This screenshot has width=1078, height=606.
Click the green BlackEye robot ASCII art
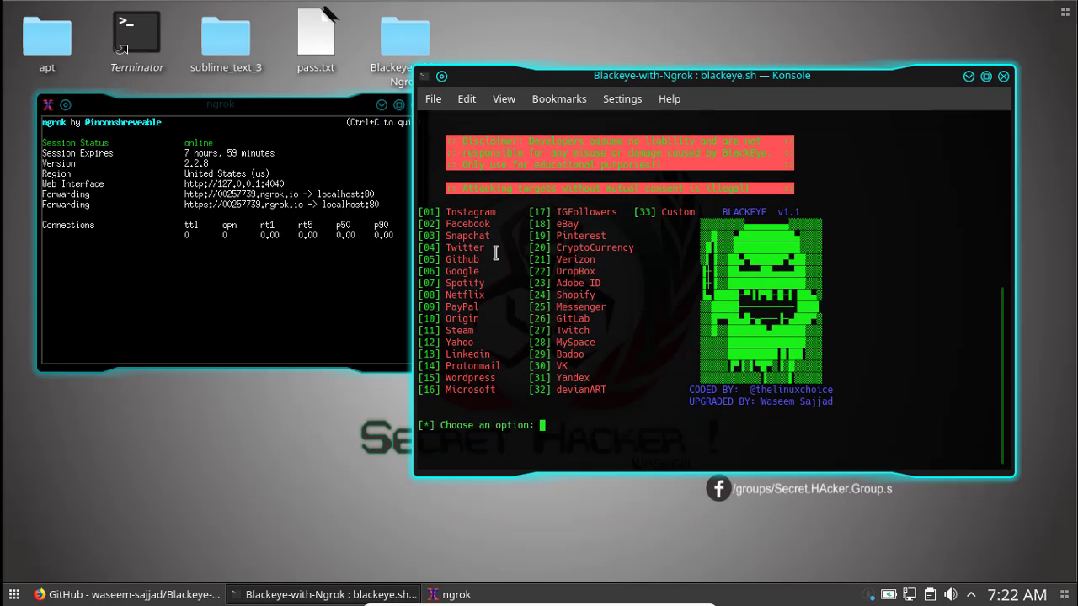coord(761,300)
